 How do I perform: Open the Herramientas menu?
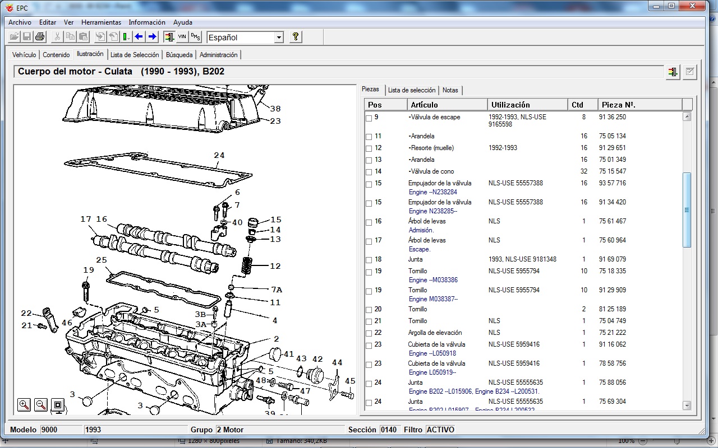point(101,22)
